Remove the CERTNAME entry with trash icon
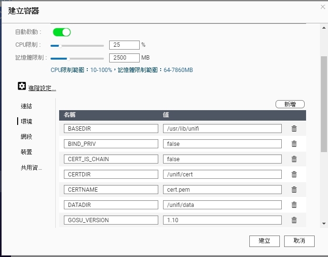This screenshot has height=257, width=328. point(294,190)
